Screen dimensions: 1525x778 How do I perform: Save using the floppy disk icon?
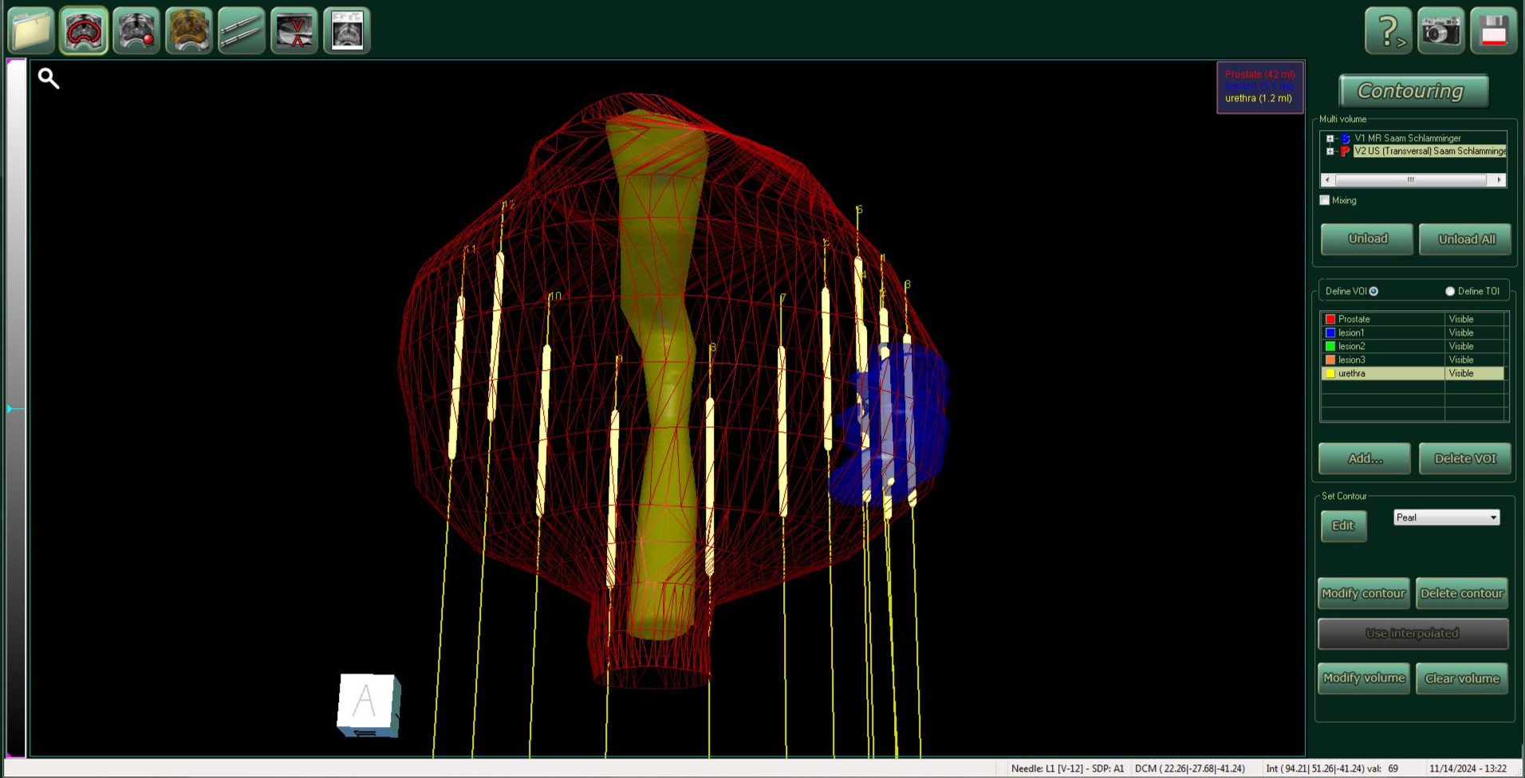tap(1493, 31)
